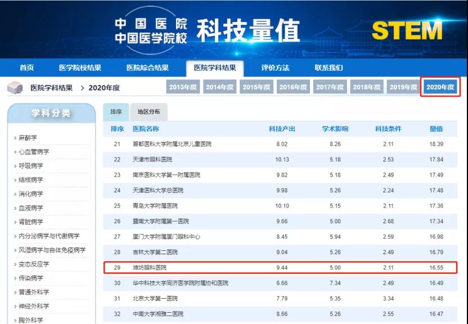Screen dimensions: 468x324
Task: Select the 医院学科结果 navigation tab
Action: pyautogui.click(x=215, y=68)
